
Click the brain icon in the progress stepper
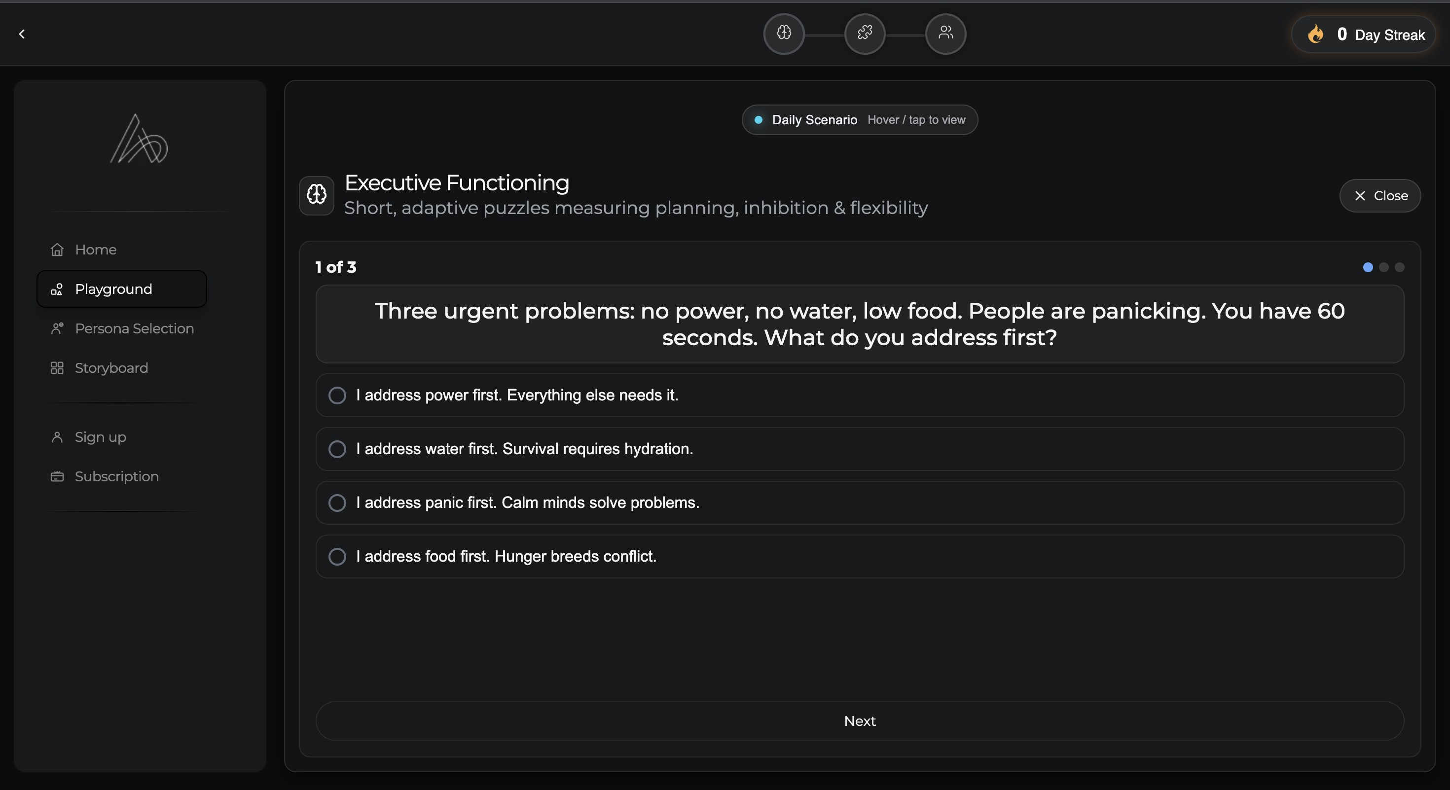coord(784,34)
